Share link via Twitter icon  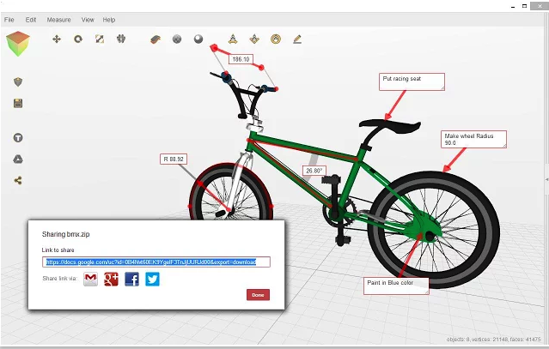tap(152, 280)
